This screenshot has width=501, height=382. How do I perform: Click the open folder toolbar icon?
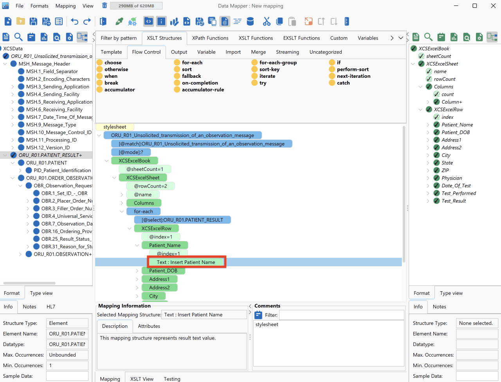point(21,22)
